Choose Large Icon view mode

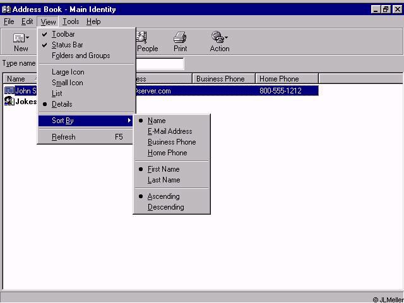click(68, 72)
